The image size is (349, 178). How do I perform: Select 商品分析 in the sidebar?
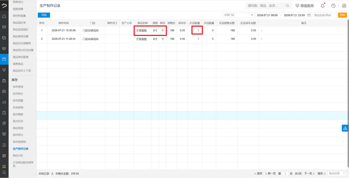click(18, 155)
